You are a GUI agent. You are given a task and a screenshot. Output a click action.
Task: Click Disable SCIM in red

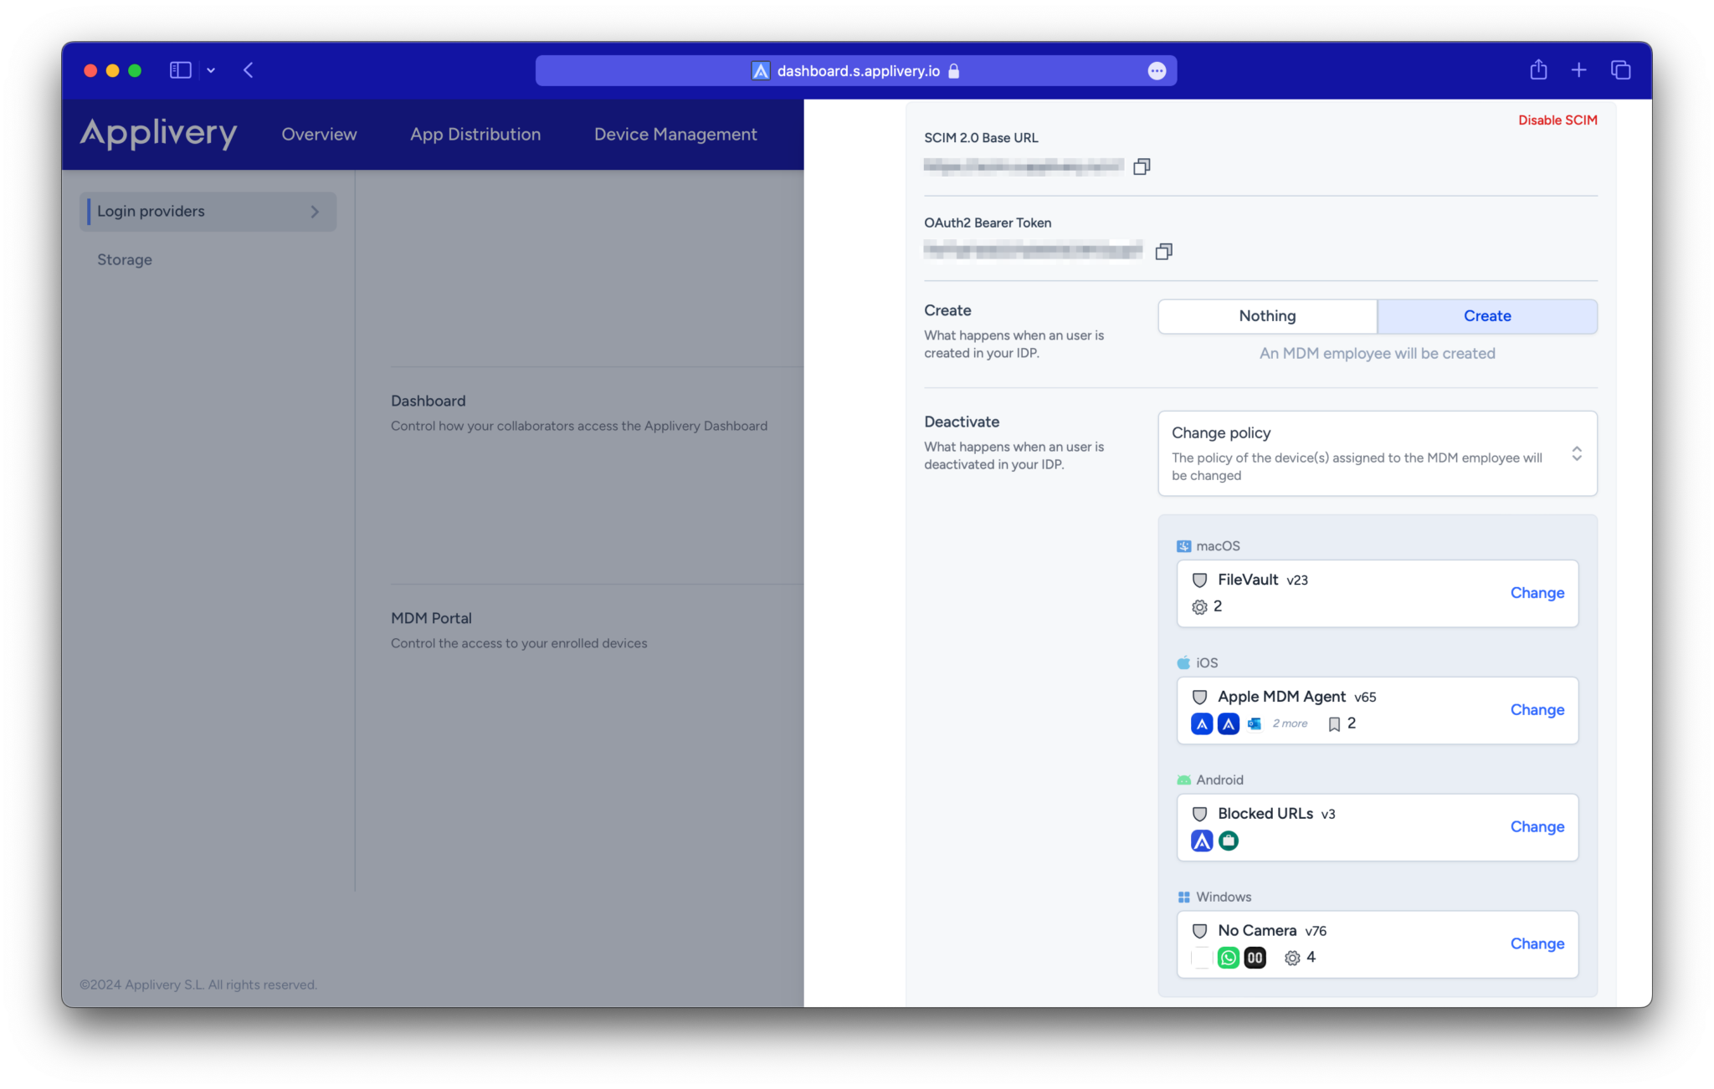pyautogui.click(x=1557, y=120)
